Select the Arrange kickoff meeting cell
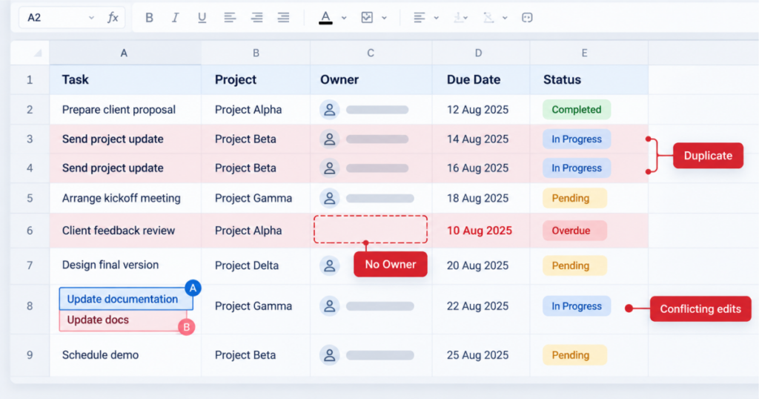Image resolution: width=759 pixels, height=399 pixels. click(125, 198)
